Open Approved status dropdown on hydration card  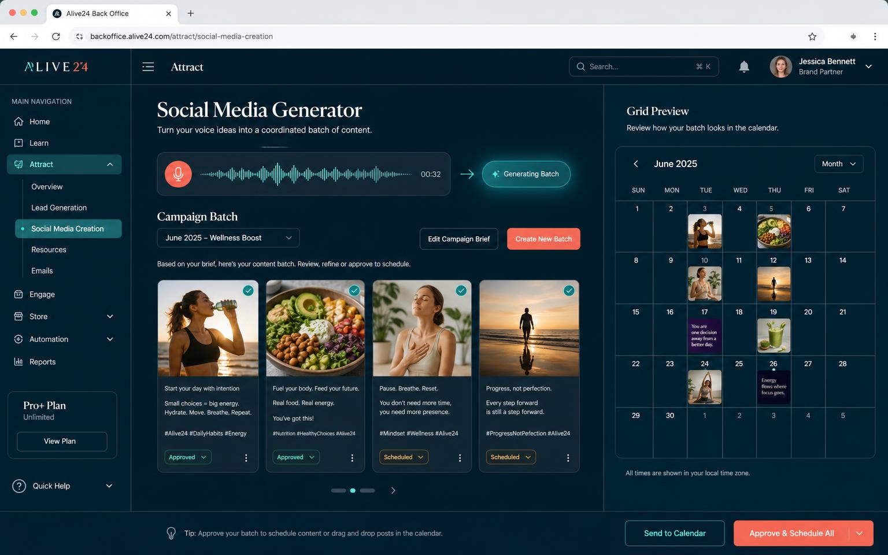188,457
